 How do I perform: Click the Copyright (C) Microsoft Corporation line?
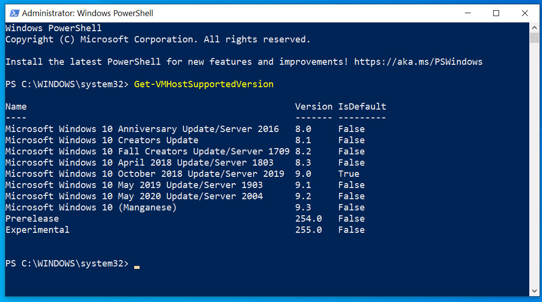point(158,39)
